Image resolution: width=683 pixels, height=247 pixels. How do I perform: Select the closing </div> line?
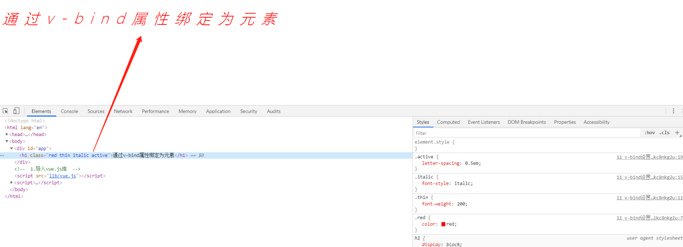pos(22,162)
